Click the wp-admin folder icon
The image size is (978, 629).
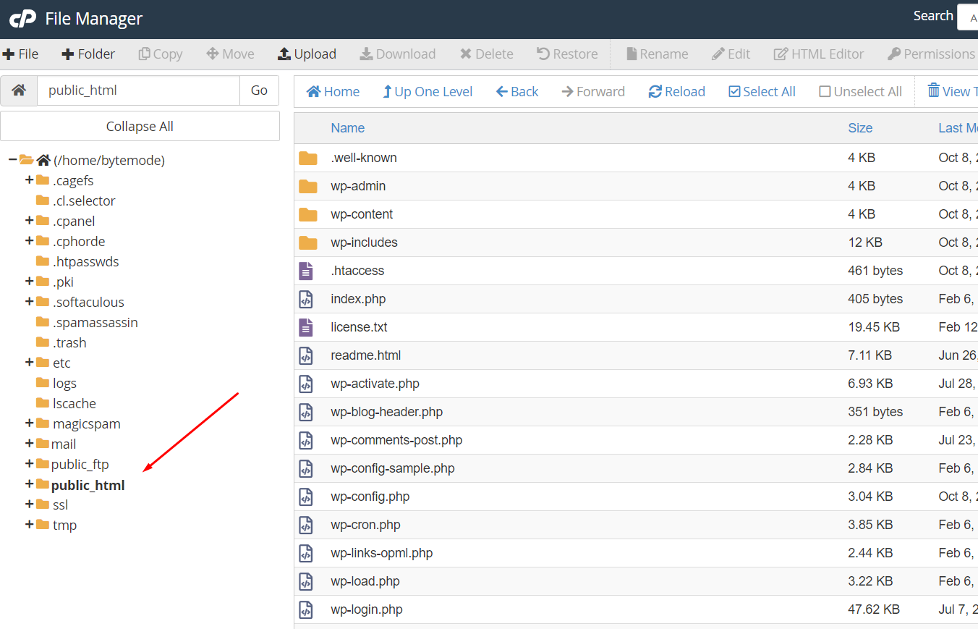point(308,186)
